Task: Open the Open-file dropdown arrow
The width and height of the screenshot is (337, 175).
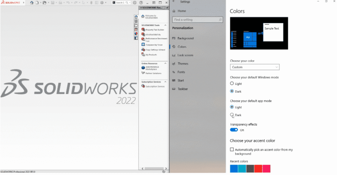Action: (48, 3)
